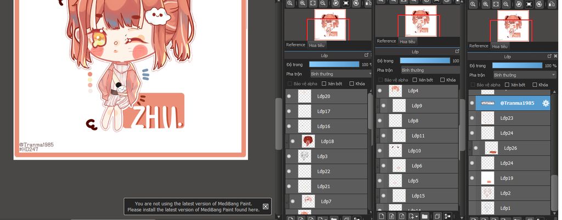Click fit-to-window icon above @Tranma1985 panel

(x=496, y=4)
